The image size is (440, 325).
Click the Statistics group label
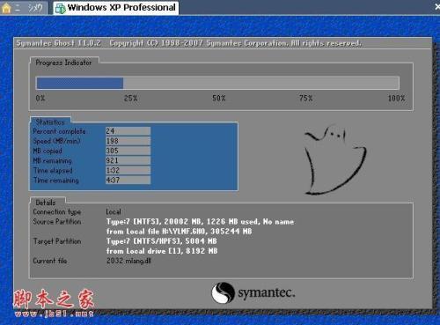tap(50, 122)
